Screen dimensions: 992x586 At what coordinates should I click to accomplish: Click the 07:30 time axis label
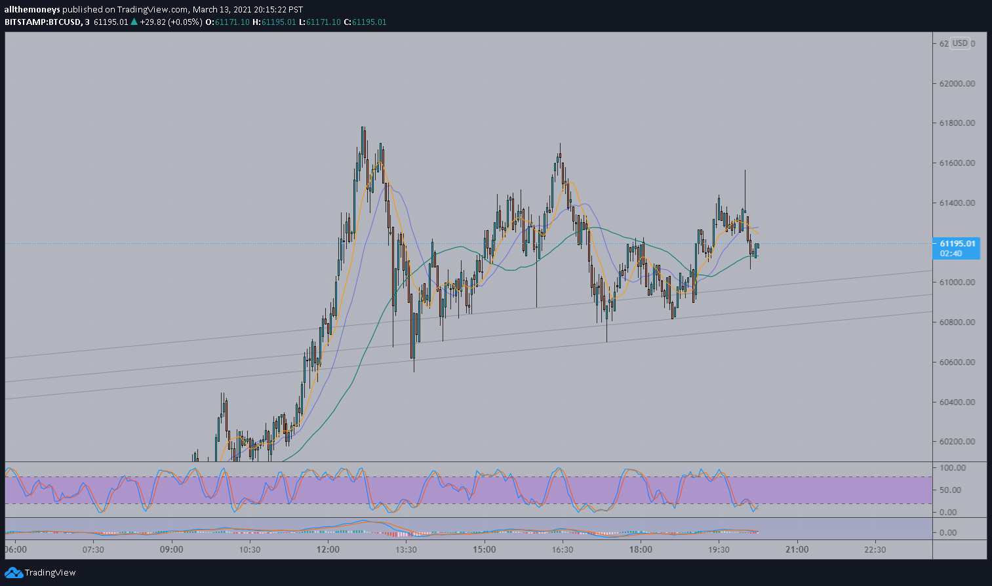point(93,549)
